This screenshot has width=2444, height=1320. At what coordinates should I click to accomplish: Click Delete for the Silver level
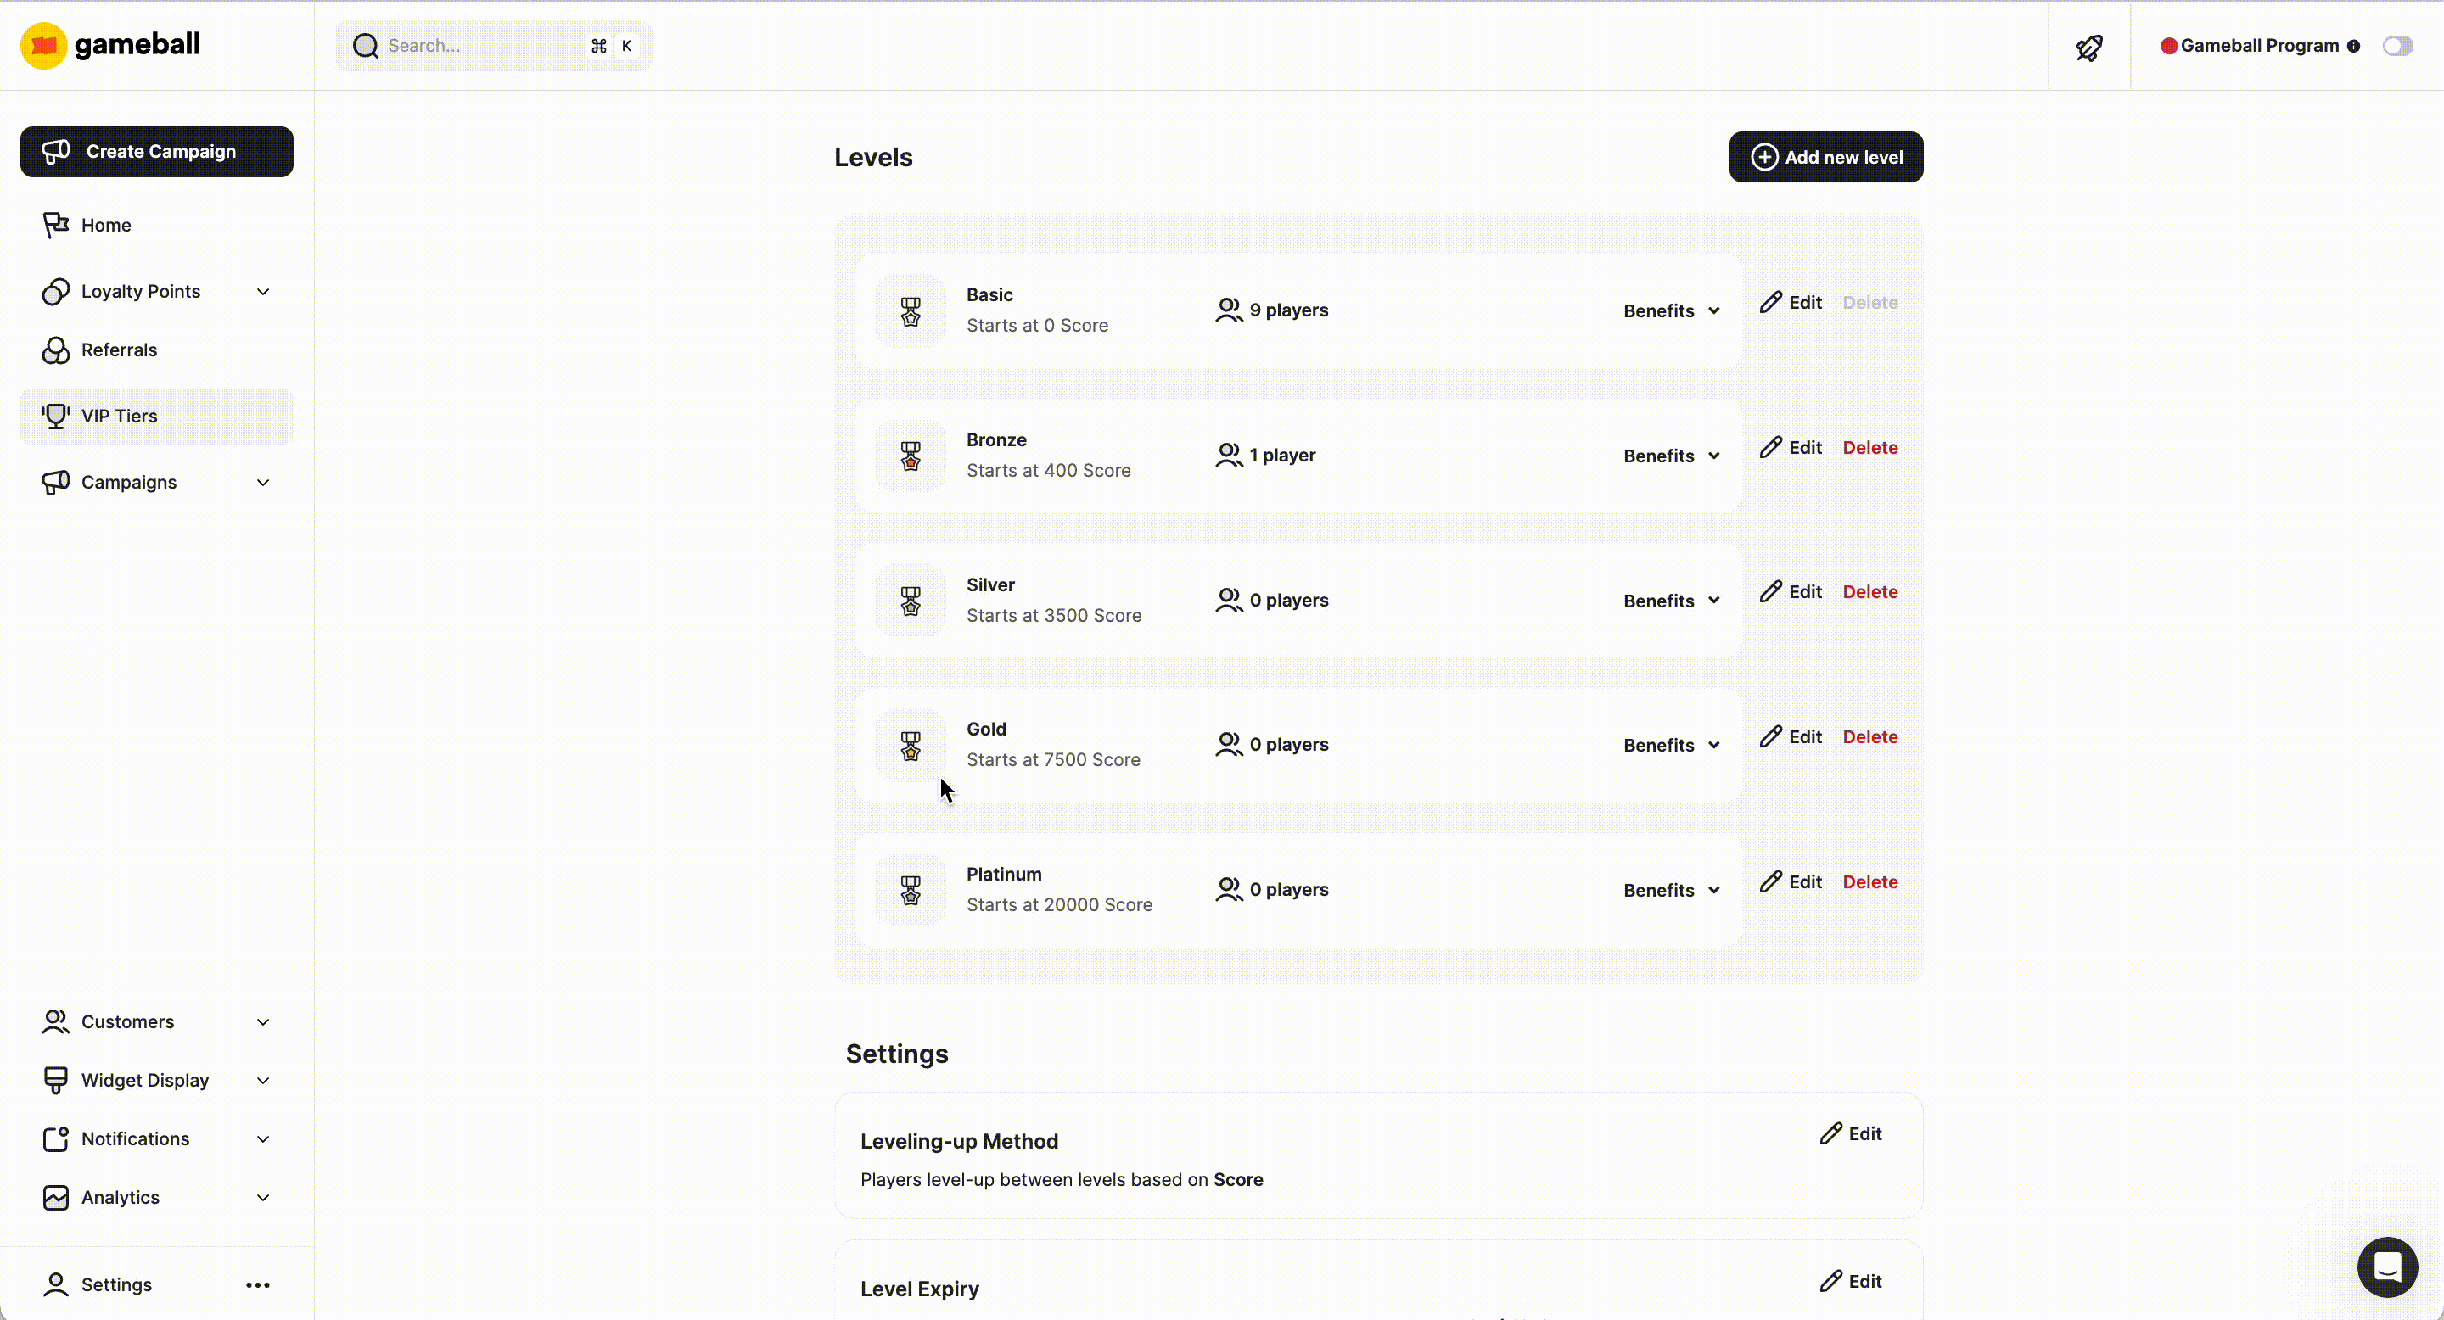pos(1869,592)
